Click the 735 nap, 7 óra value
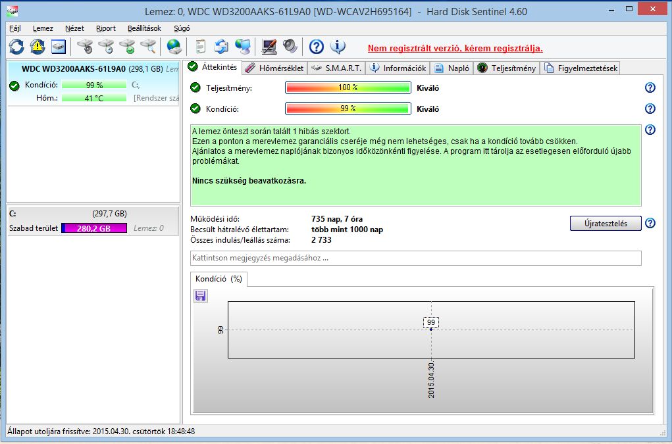The height and width of the screenshot is (444, 672). point(337,219)
